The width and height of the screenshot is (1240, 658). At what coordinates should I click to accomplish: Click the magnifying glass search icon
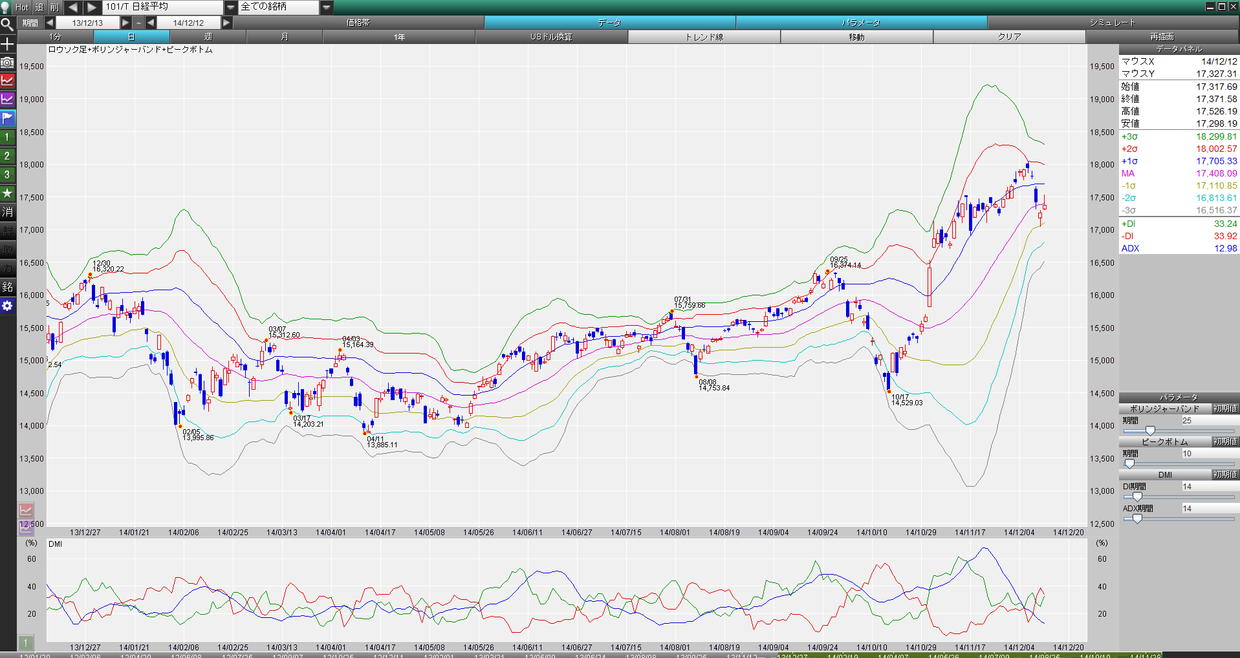[x=7, y=25]
